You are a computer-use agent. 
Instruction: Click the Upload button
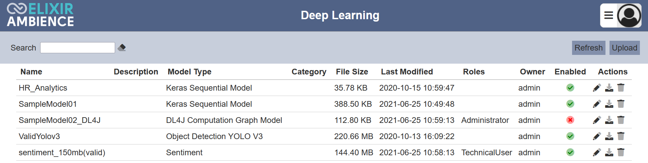[625, 48]
